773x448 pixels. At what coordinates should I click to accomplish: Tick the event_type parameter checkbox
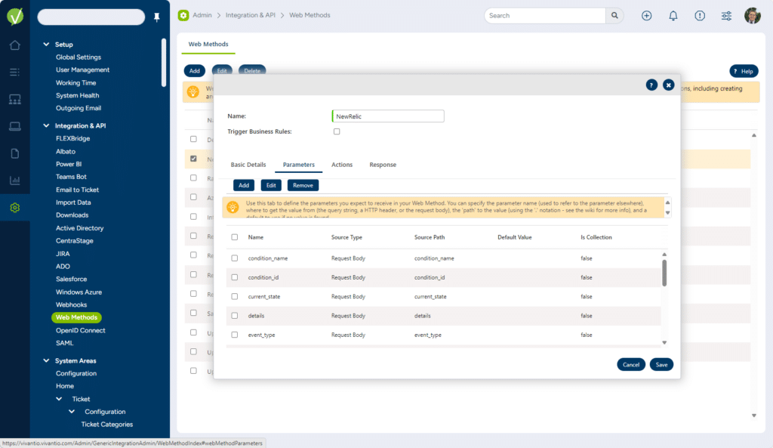coord(235,335)
